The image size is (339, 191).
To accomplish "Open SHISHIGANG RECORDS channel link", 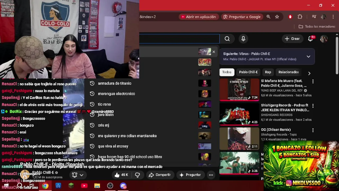I will [x=277, y=115].
